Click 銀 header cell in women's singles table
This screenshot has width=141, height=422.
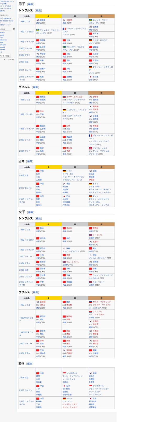click(x=75, y=224)
